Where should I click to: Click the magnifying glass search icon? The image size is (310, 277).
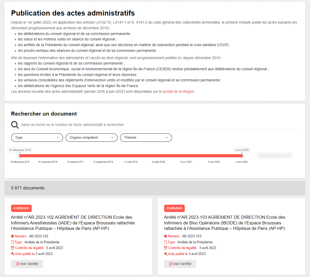point(15,125)
